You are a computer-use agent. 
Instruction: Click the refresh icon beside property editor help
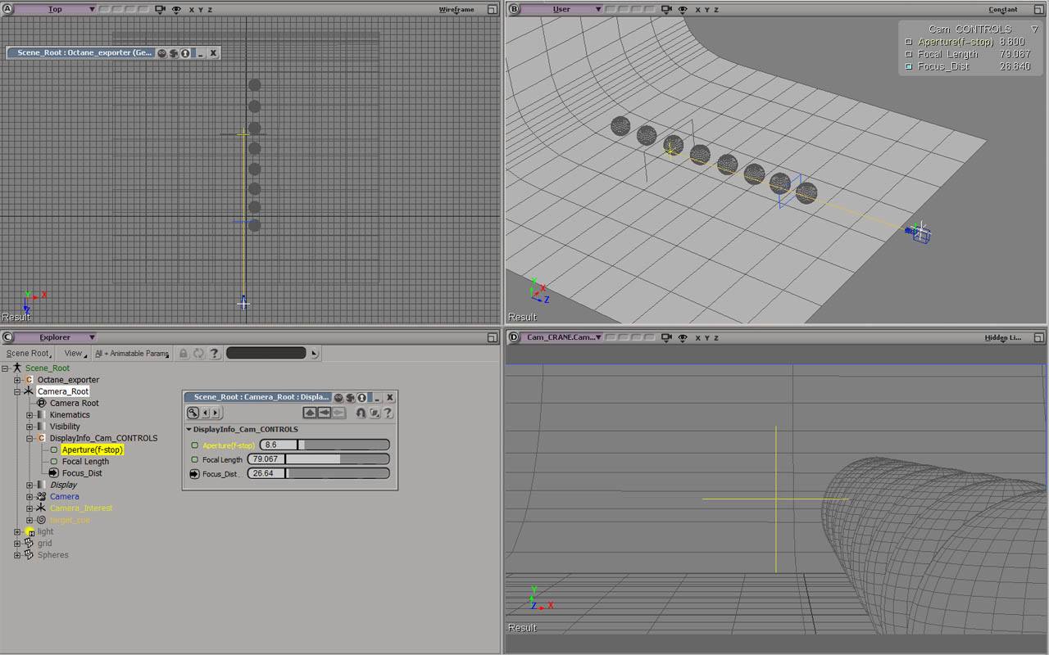point(375,413)
